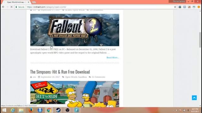This screenshot has width=202, height=113.
Task: Click the September 10, 2017 post date
Action: click(50, 77)
